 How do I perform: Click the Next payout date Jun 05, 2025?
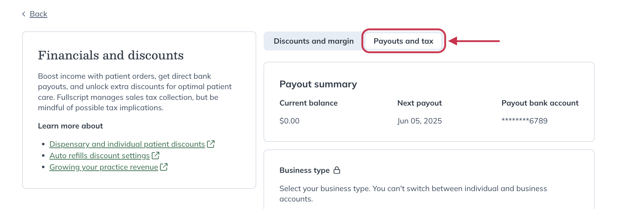[419, 121]
